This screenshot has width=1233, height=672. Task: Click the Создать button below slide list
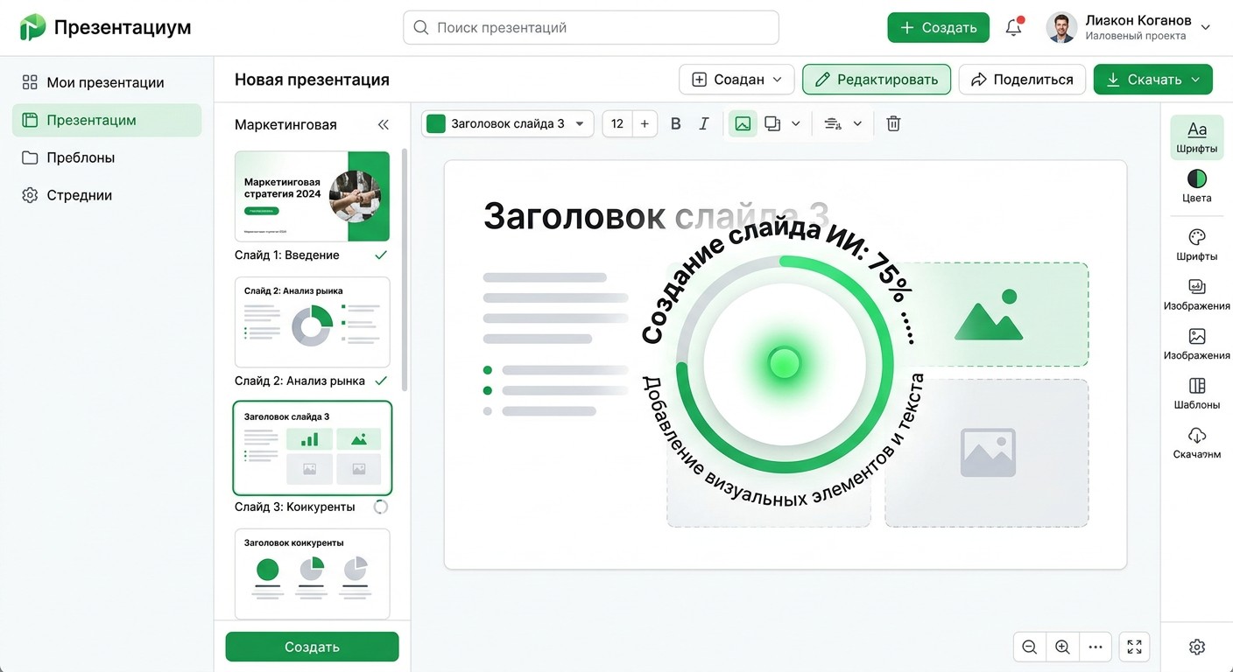[312, 647]
